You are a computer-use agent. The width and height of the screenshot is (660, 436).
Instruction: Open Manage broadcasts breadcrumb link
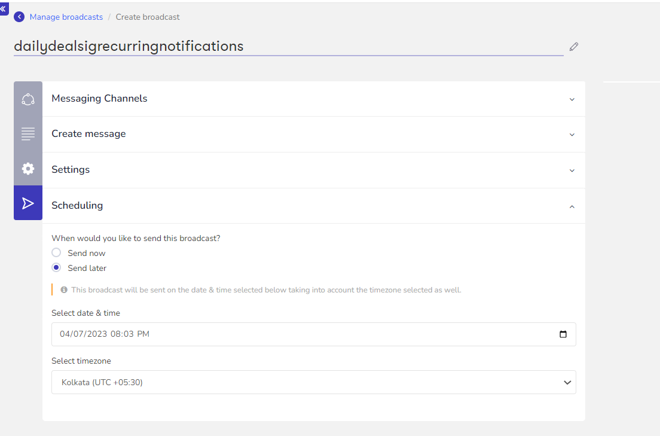66,17
